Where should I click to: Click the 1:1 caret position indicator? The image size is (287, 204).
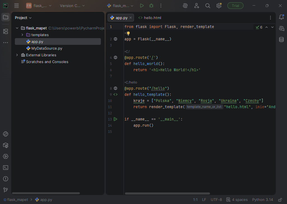pyautogui.click(x=195, y=200)
